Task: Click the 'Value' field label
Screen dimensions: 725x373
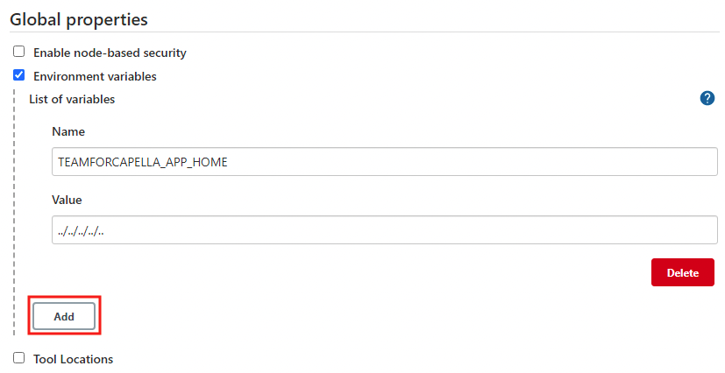Action: [x=67, y=200]
